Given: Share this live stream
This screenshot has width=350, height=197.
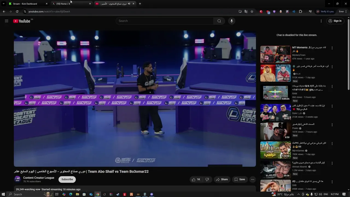Looking at the screenshot, I should click(222, 179).
